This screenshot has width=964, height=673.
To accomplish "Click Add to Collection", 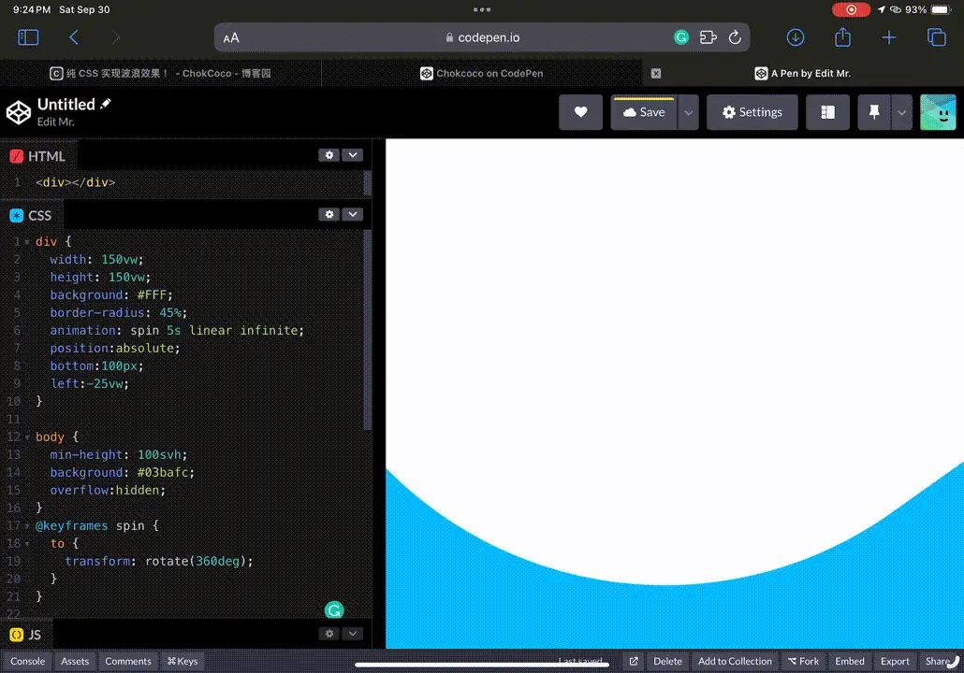I will (735, 662).
